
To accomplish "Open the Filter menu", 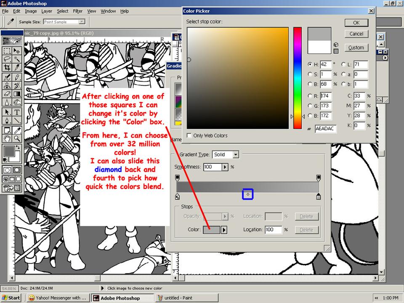I will coord(77,11).
